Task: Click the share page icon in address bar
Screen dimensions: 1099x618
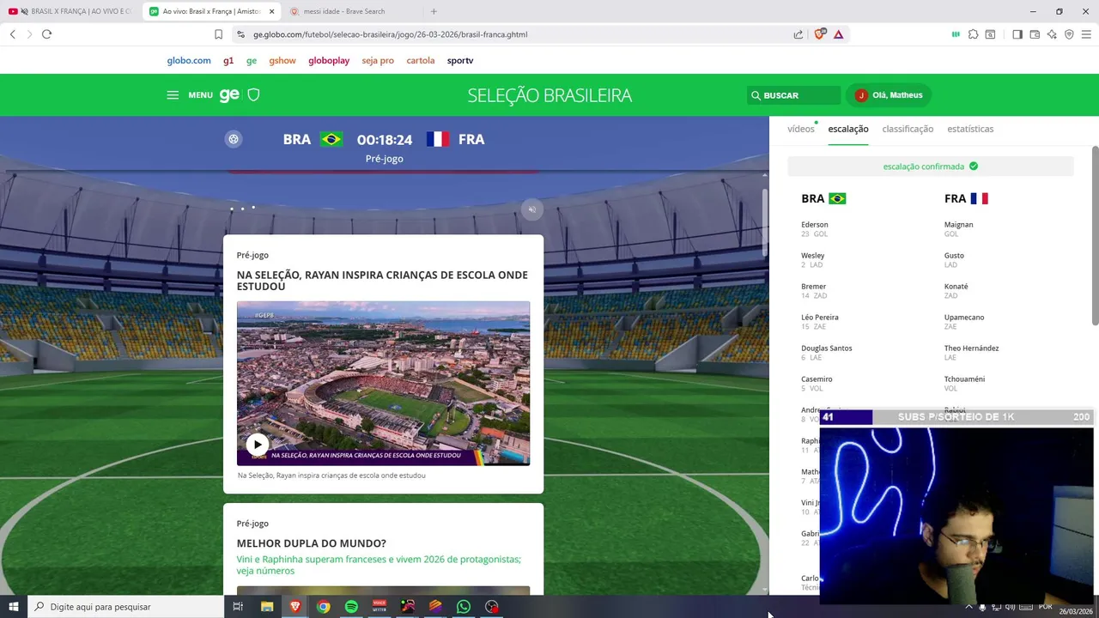Action: [x=798, y=34]
